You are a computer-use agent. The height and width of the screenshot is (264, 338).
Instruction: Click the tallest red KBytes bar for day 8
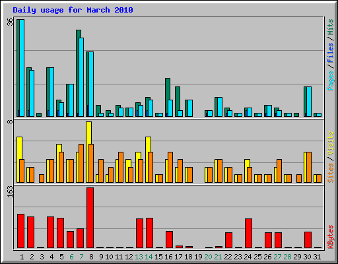point(90,218)
